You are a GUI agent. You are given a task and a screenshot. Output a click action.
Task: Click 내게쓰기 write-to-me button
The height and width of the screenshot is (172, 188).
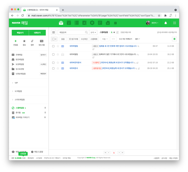click(37, 33)
